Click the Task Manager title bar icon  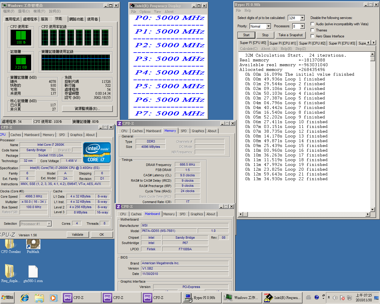pos(4,5)
